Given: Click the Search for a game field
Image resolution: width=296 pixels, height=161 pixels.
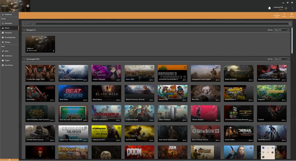Looking at the screenshot, I should pyautogui.click(x=157, y=24).
